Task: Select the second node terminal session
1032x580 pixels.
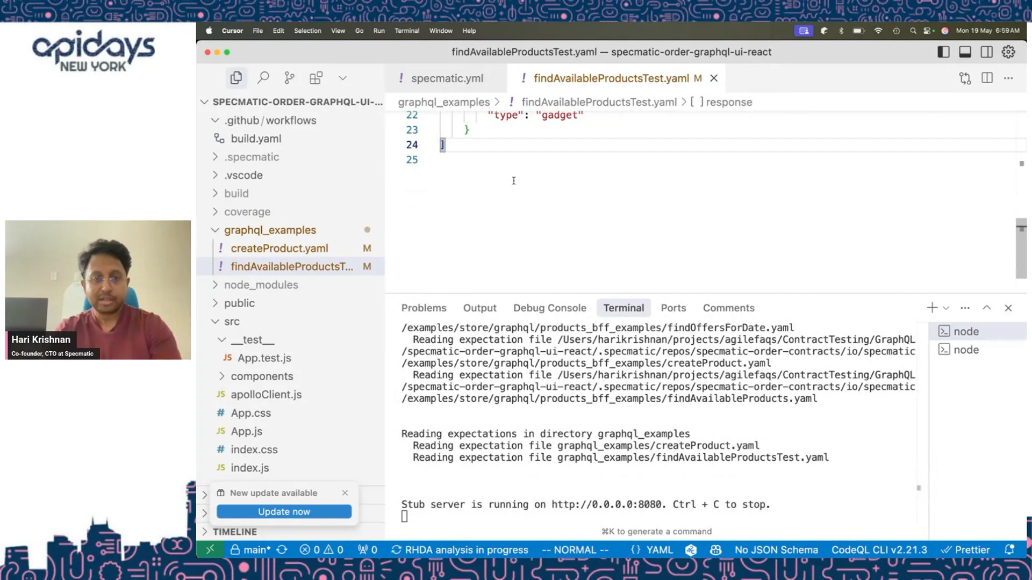Action: pos(978,350)
